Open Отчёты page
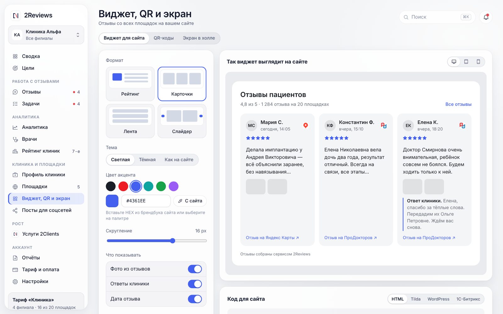The width and height of the screenshot is (503, 314). pos(46,258)
